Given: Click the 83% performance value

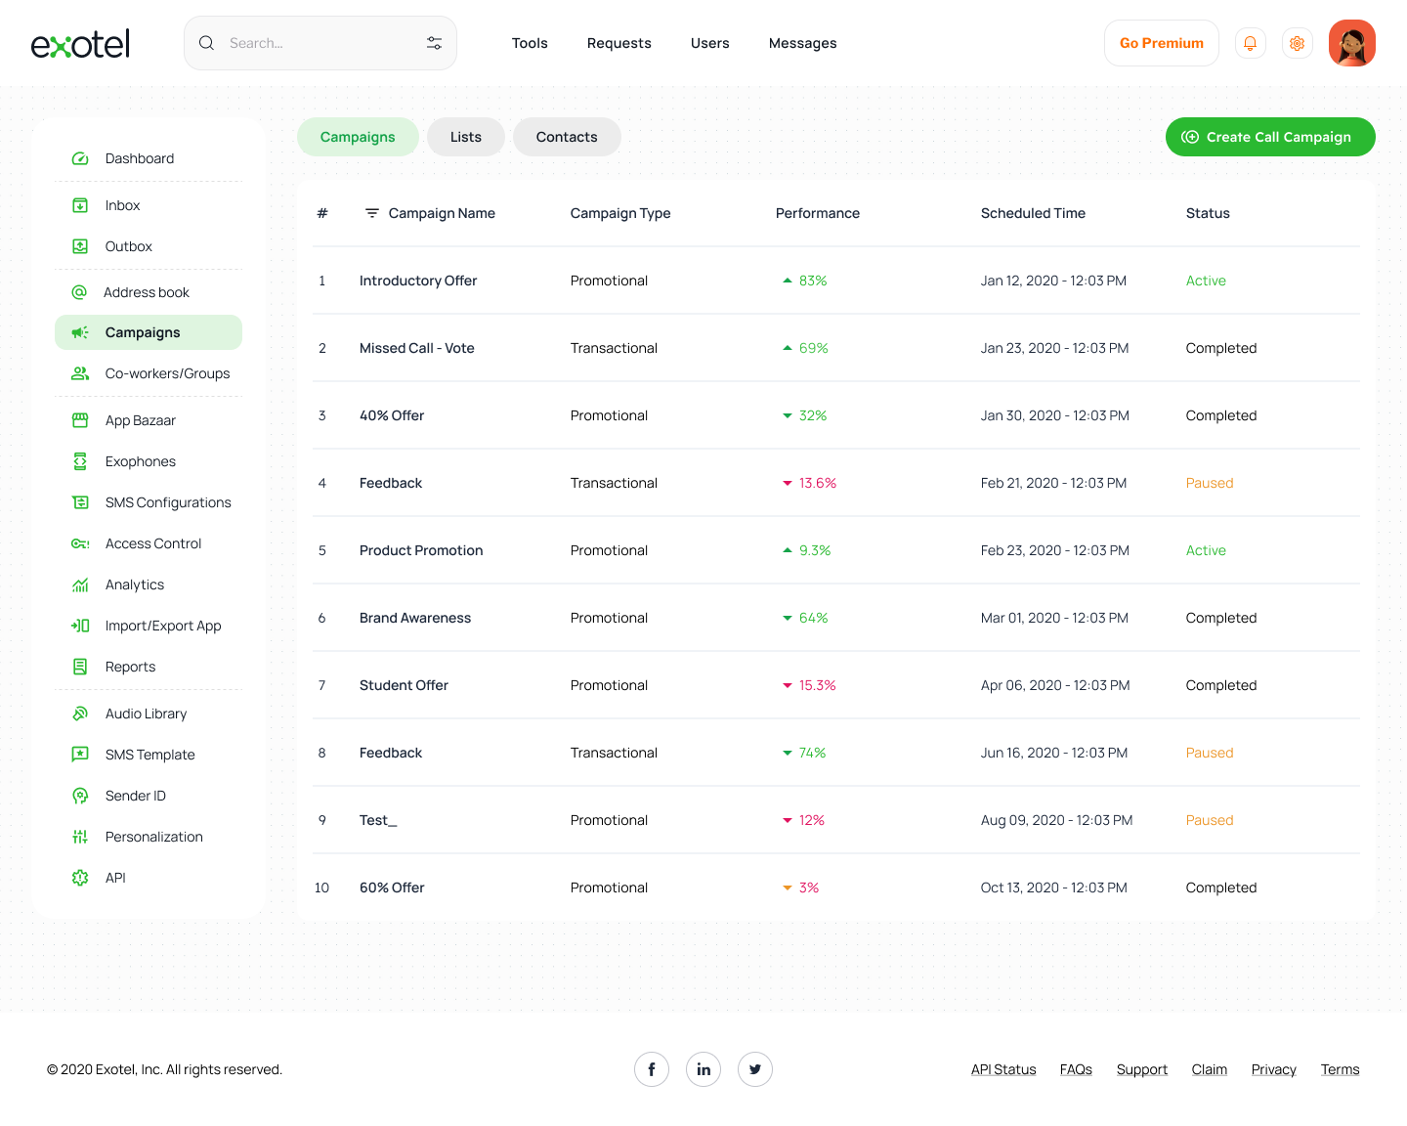Looking at the screenshot, I should [x=813, y=281].
